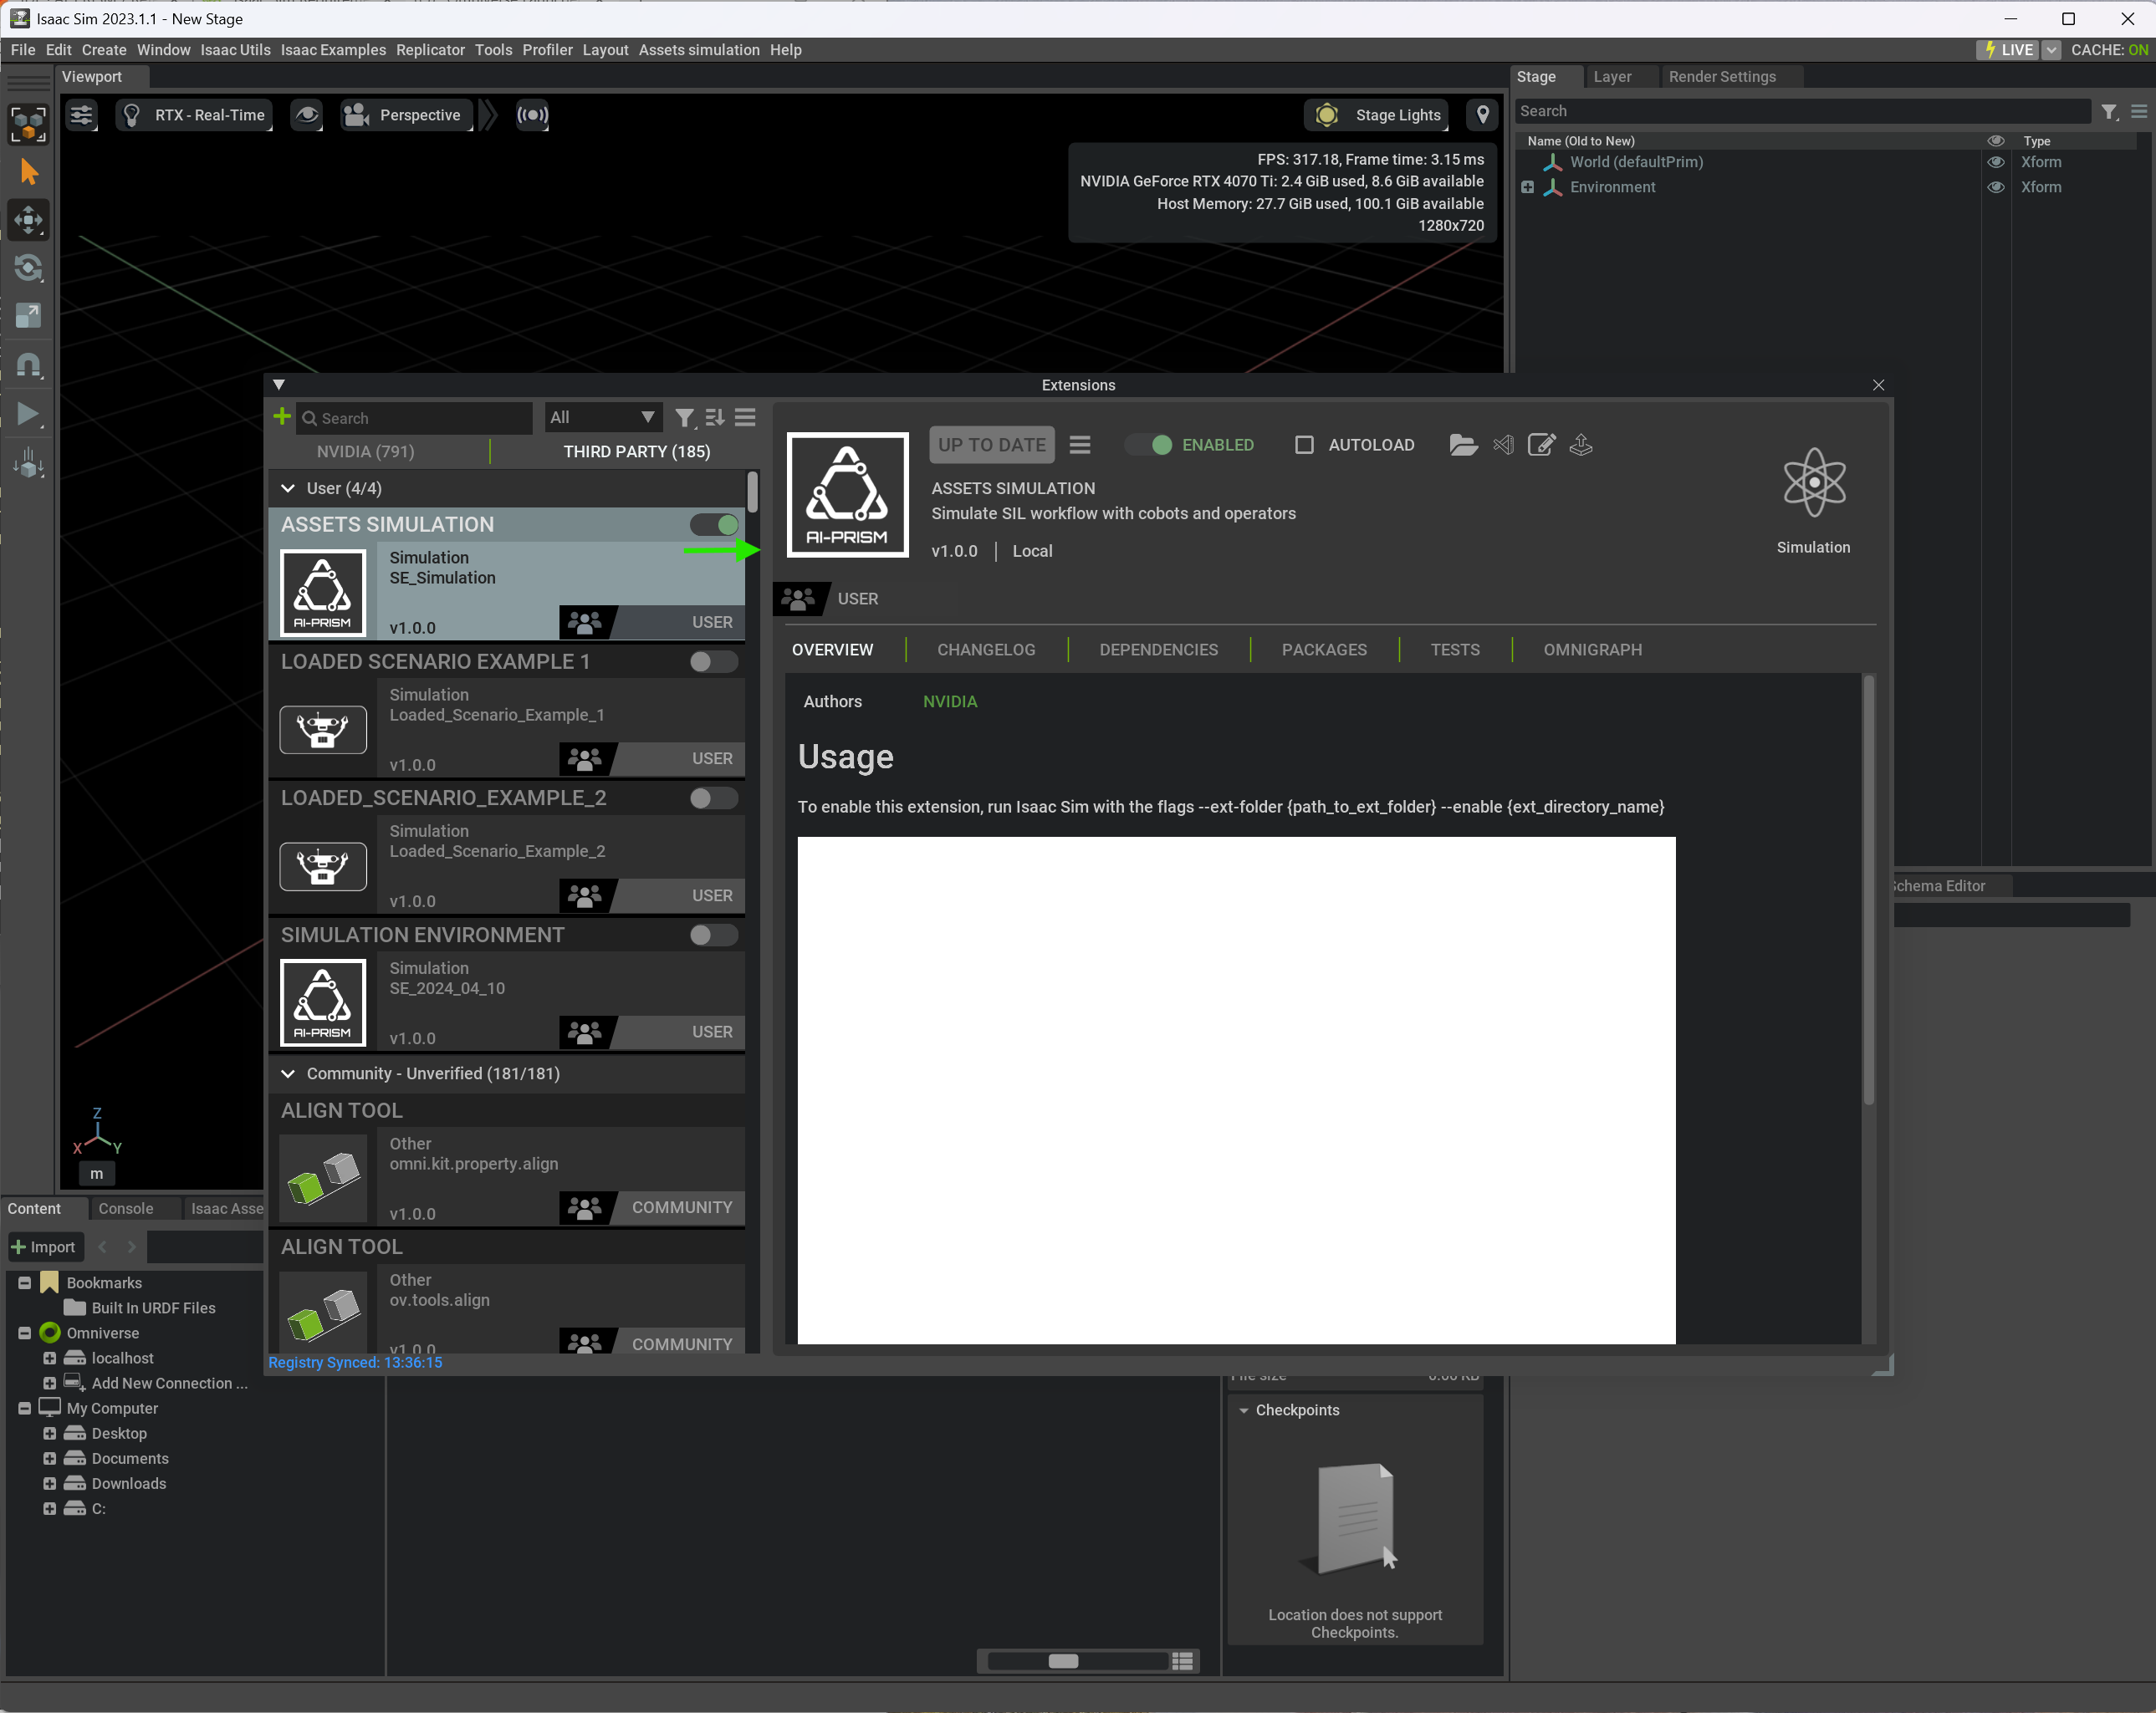This screenshot has width=2156, height=1713.
Task: Click the Stage Lights button
Action: [x=1379, y=115]
